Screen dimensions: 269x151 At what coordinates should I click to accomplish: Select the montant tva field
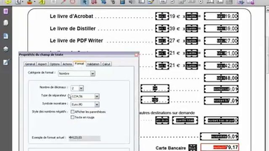click(221, 89)
